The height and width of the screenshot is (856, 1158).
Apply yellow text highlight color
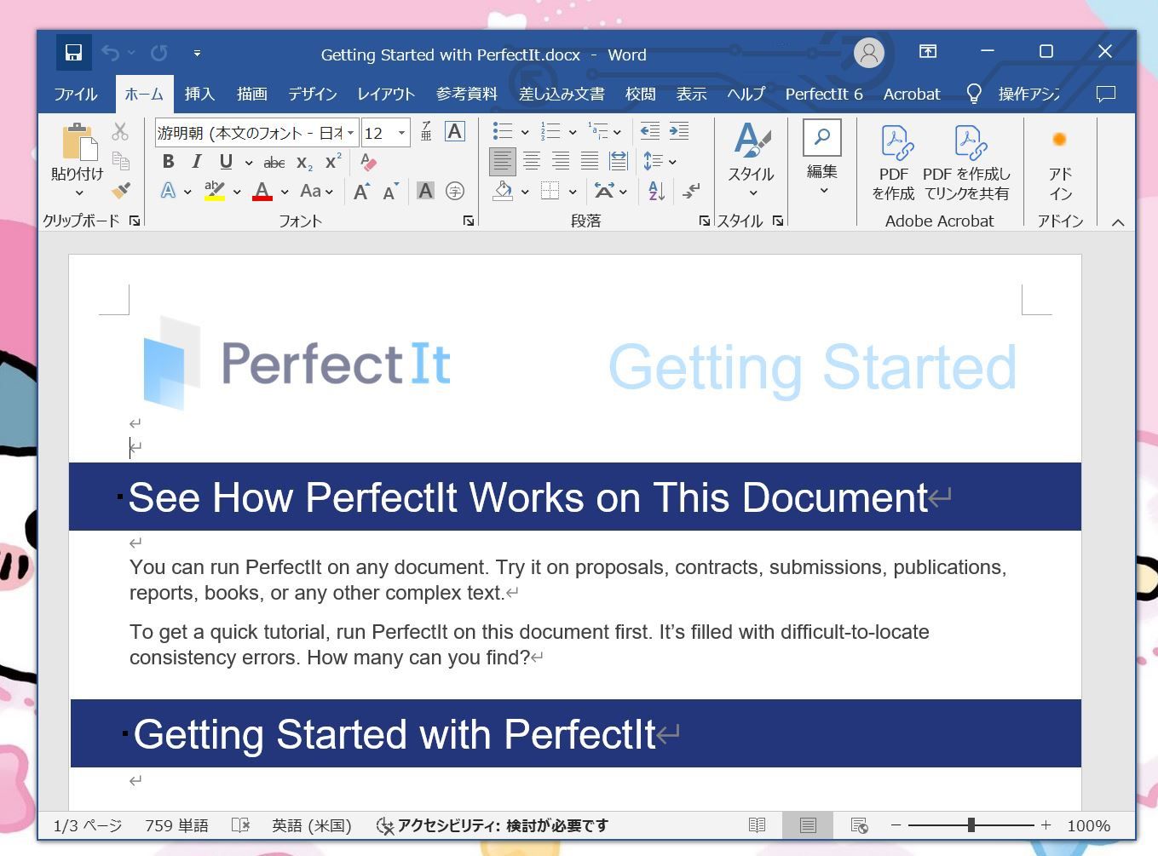[215, 191]
